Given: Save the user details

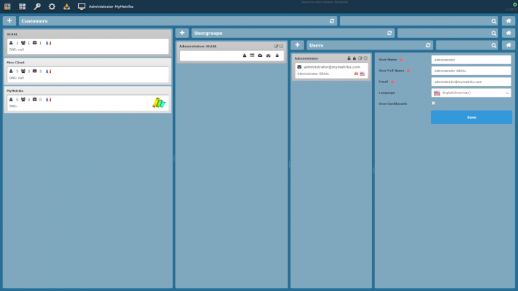Looking at the screenshot, I should pos(471,117).
